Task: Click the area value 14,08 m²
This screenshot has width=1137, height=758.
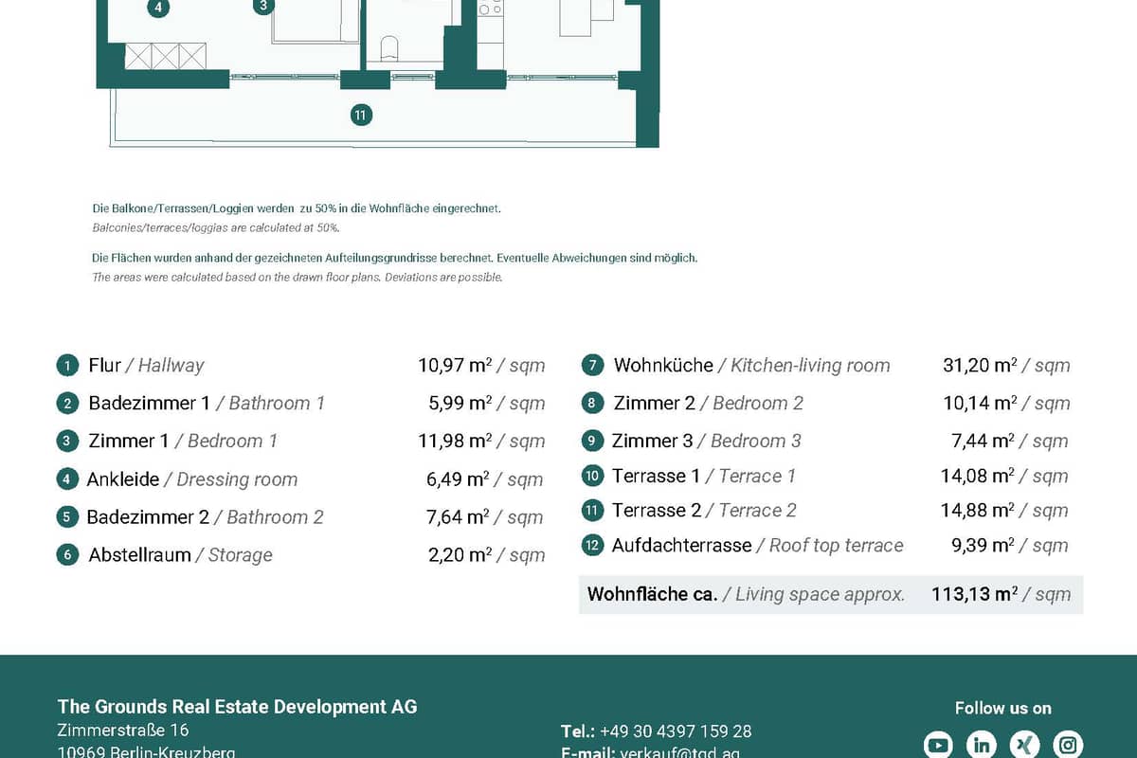Action: click(x=978, y=477)
